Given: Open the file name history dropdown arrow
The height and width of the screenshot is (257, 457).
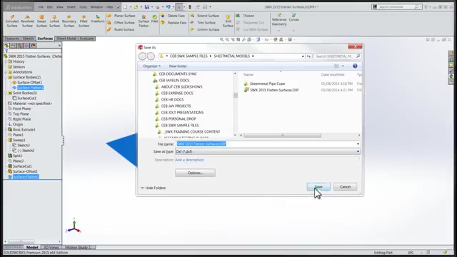Looking at the screenshot, I should point(358,144).
